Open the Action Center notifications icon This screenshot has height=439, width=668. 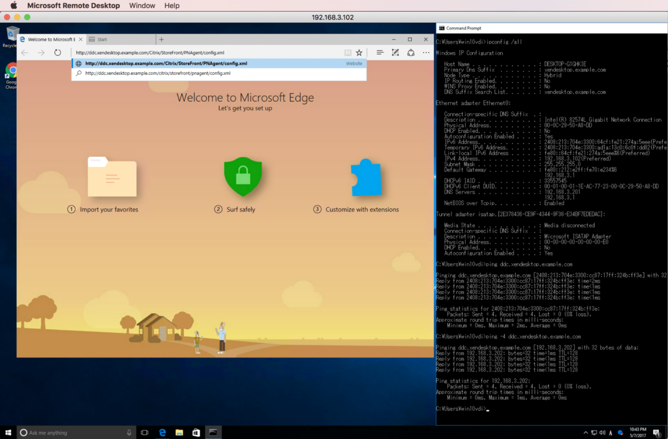point(656,433)
